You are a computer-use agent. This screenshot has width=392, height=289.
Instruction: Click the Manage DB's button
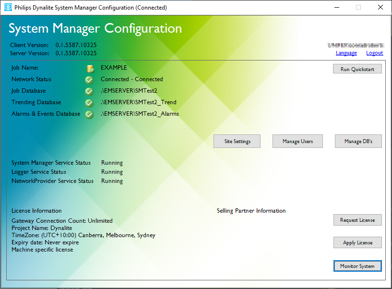(358, 141)
